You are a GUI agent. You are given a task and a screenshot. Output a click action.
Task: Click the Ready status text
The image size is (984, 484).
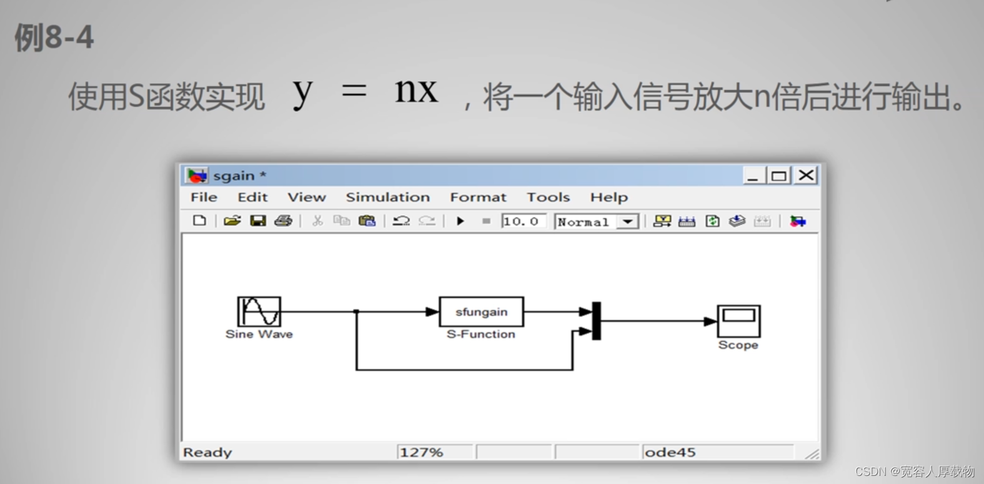point(207,452)
